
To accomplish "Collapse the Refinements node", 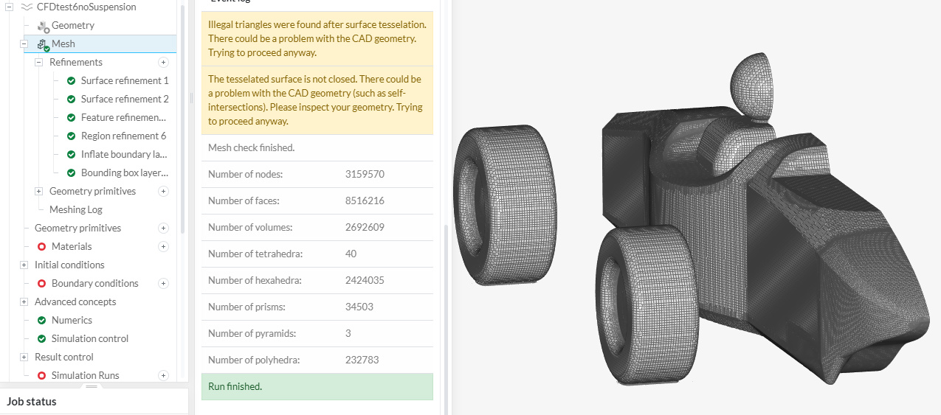I will (x=38, y=62).
